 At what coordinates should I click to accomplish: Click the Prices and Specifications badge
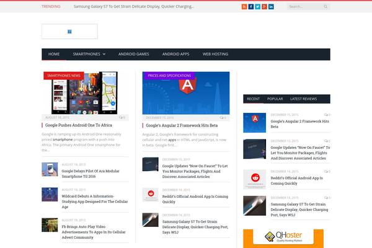click(169, 76)
